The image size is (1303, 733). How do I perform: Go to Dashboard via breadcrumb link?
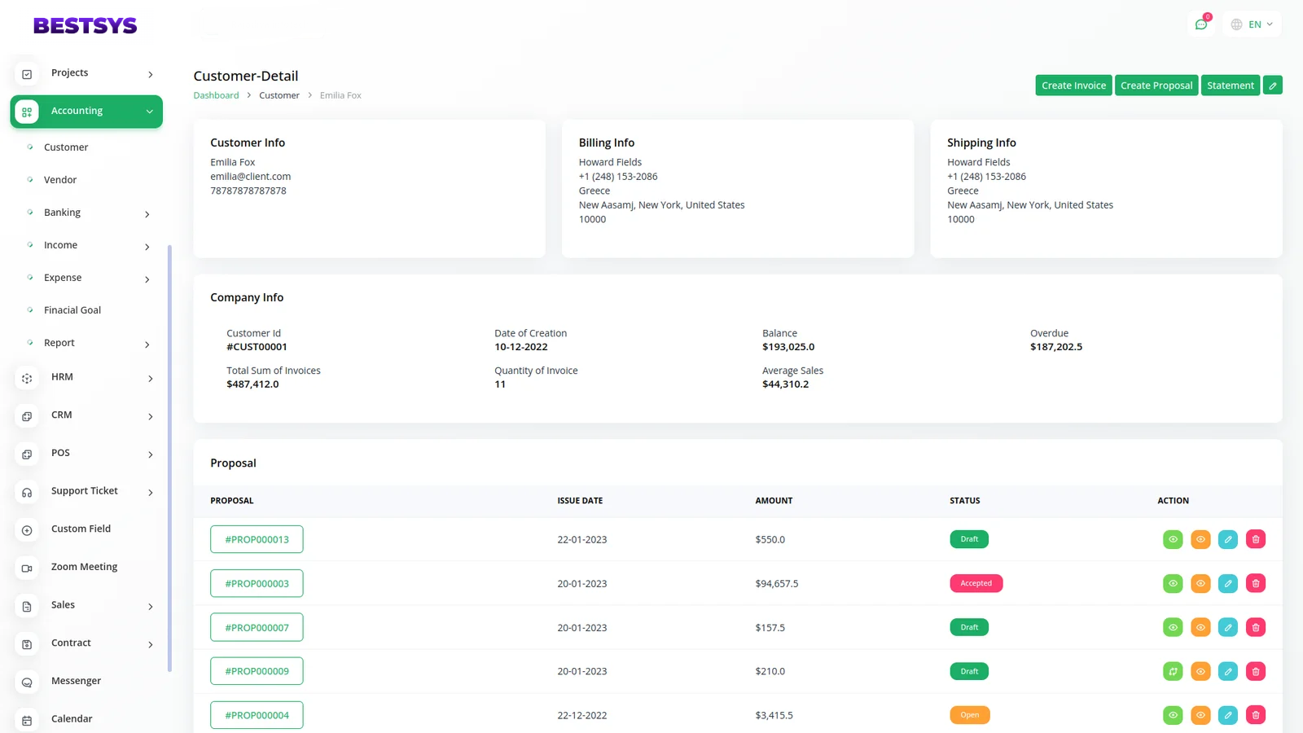pos(216,95)
